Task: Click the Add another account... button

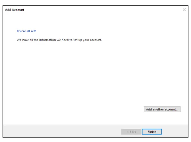Action: click(x=162, y=109)
